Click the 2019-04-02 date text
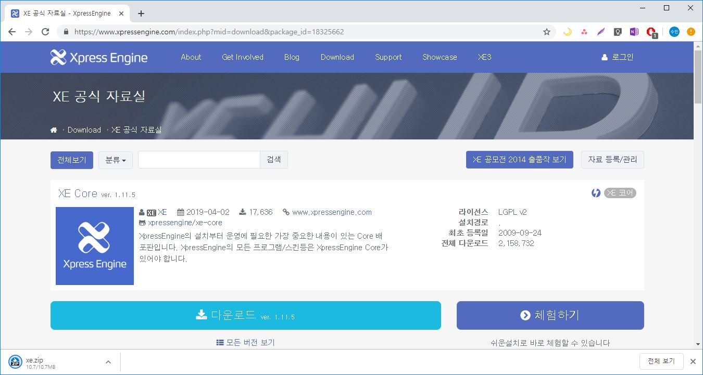The image size is (703, 375). [208, 212]
